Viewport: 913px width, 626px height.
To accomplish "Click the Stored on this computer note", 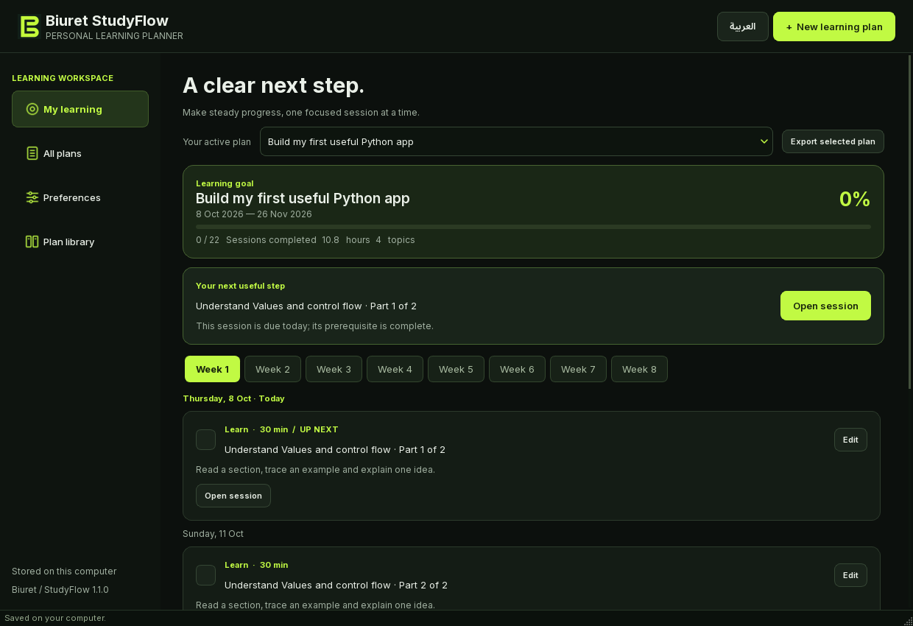I will [x=64, y=572].
